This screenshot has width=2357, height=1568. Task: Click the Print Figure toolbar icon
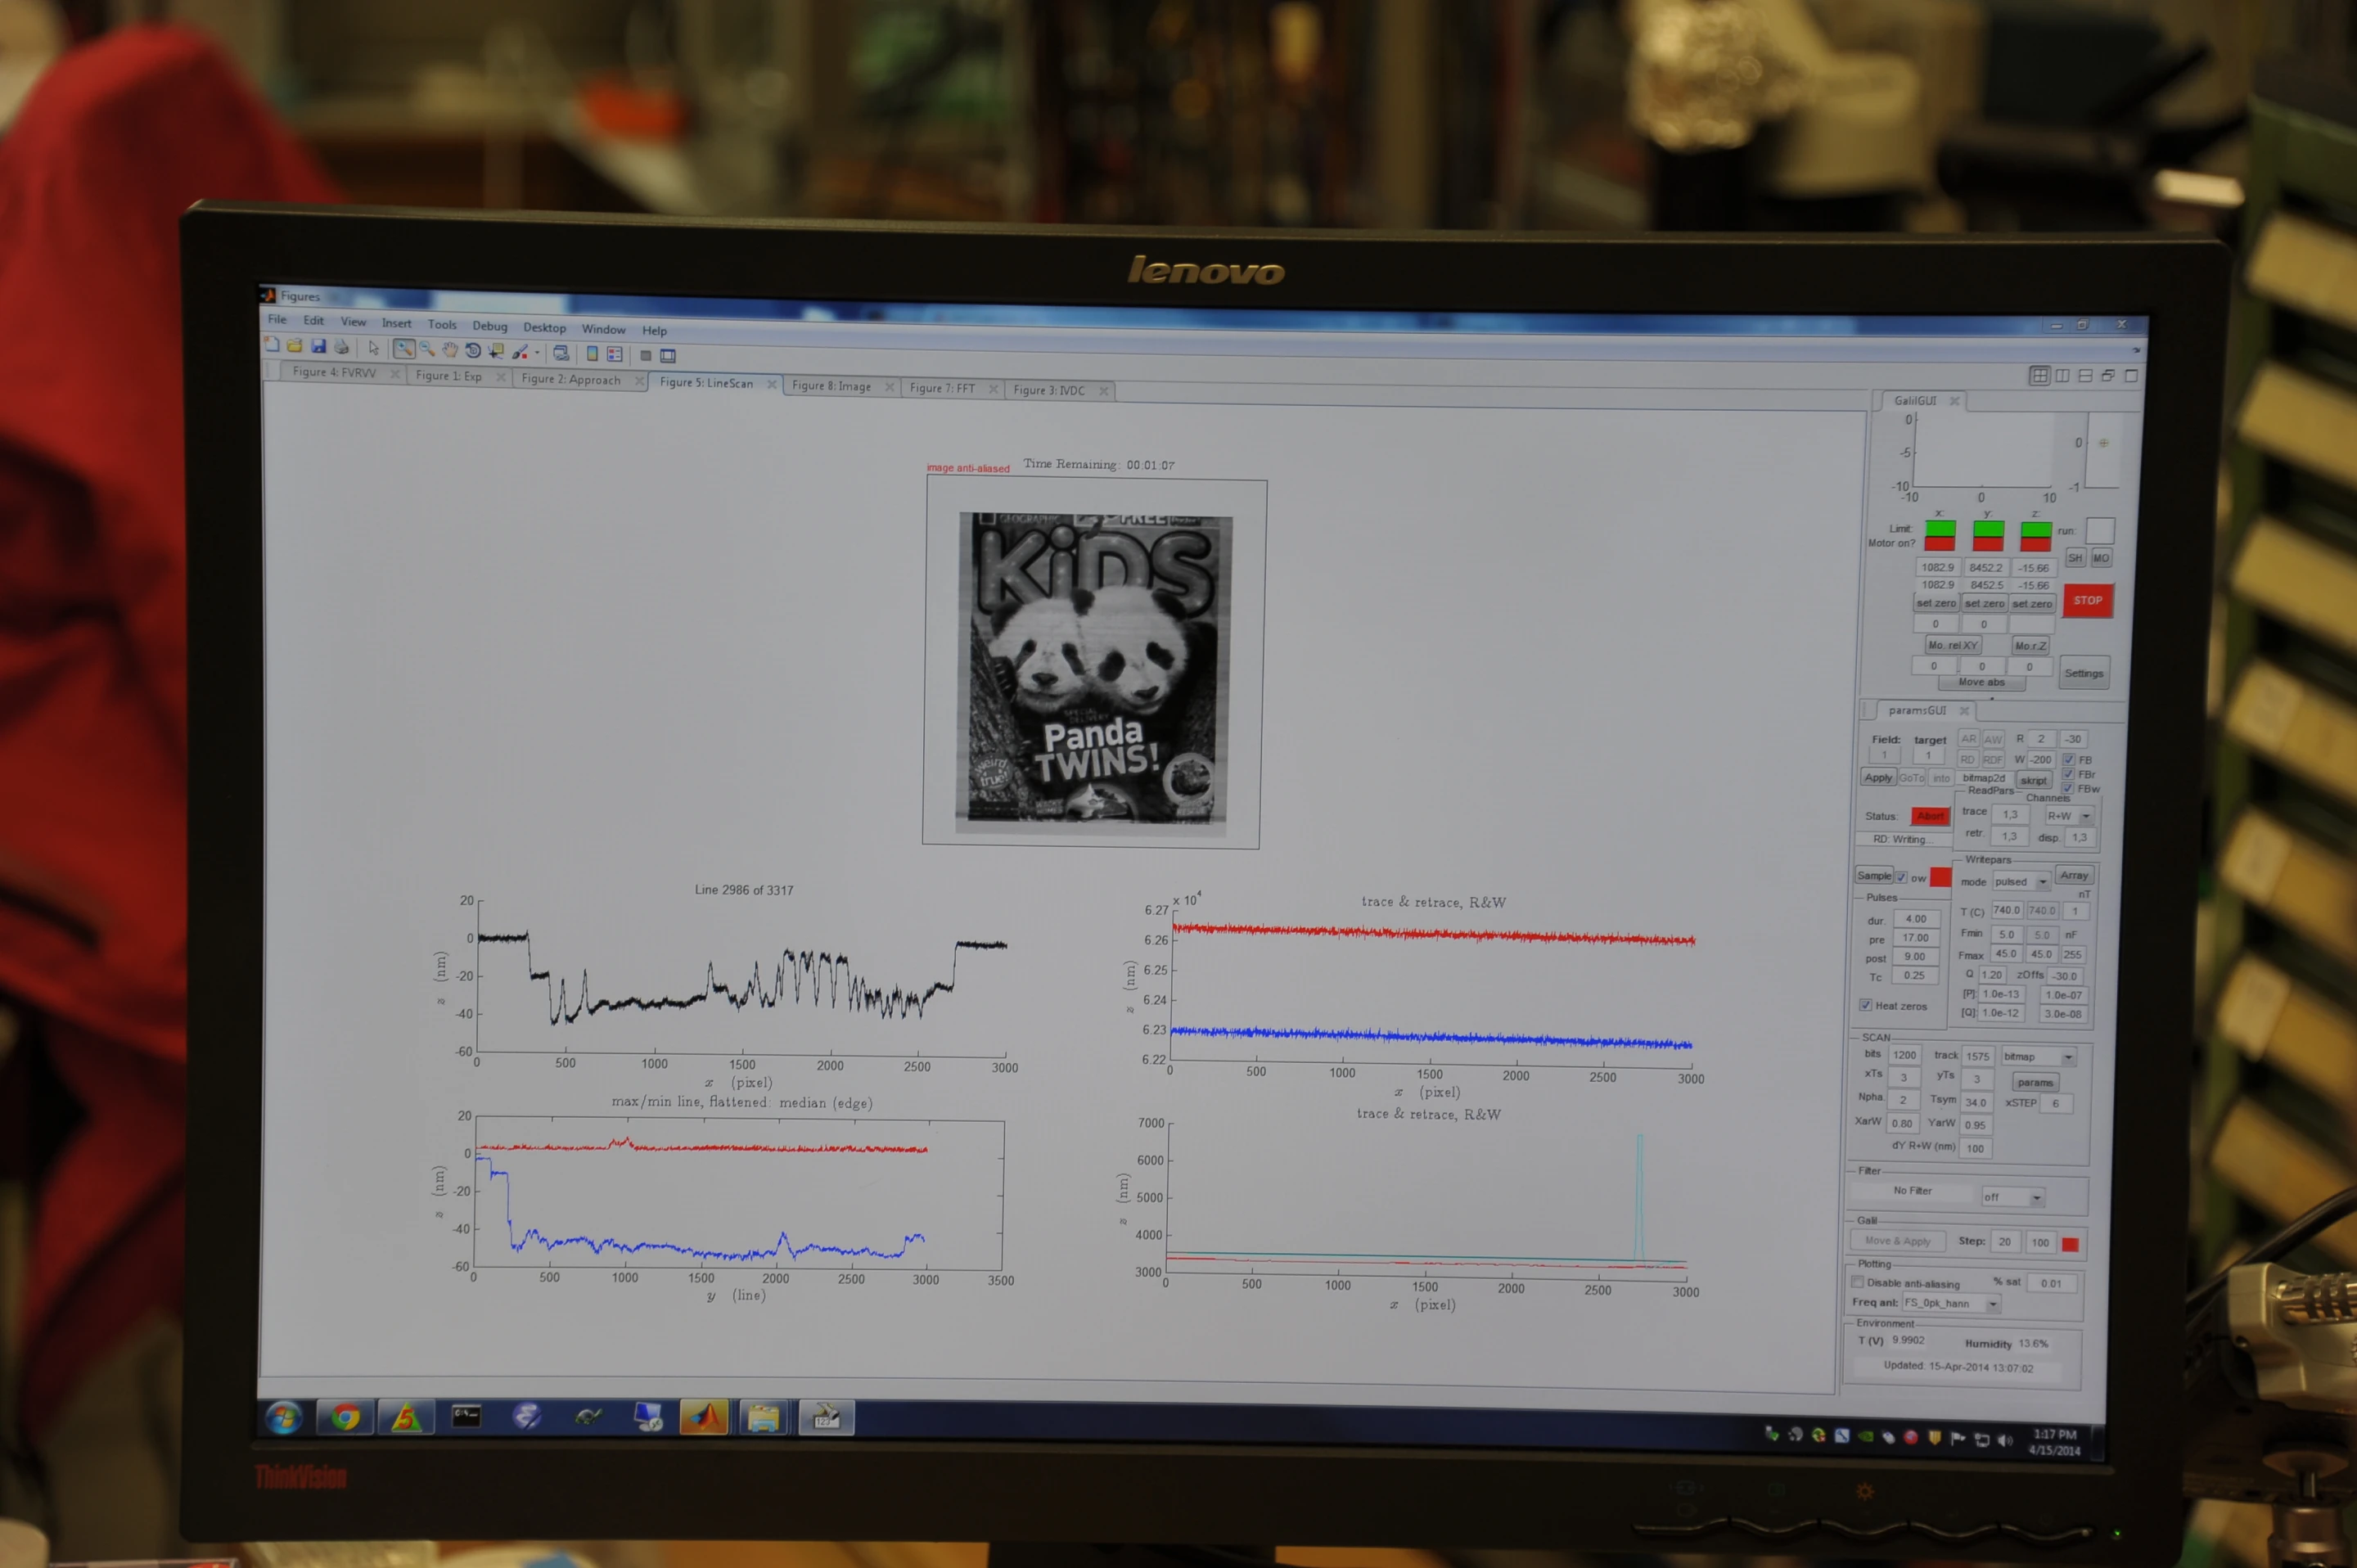click(342, 347)
